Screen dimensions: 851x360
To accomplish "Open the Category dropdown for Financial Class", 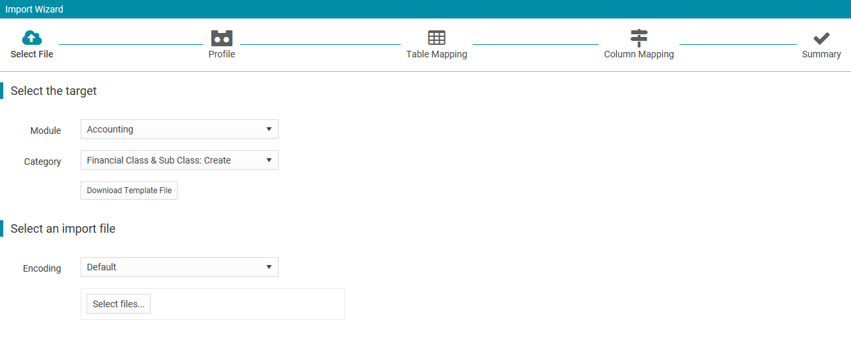I will click(x=180, y=160).
